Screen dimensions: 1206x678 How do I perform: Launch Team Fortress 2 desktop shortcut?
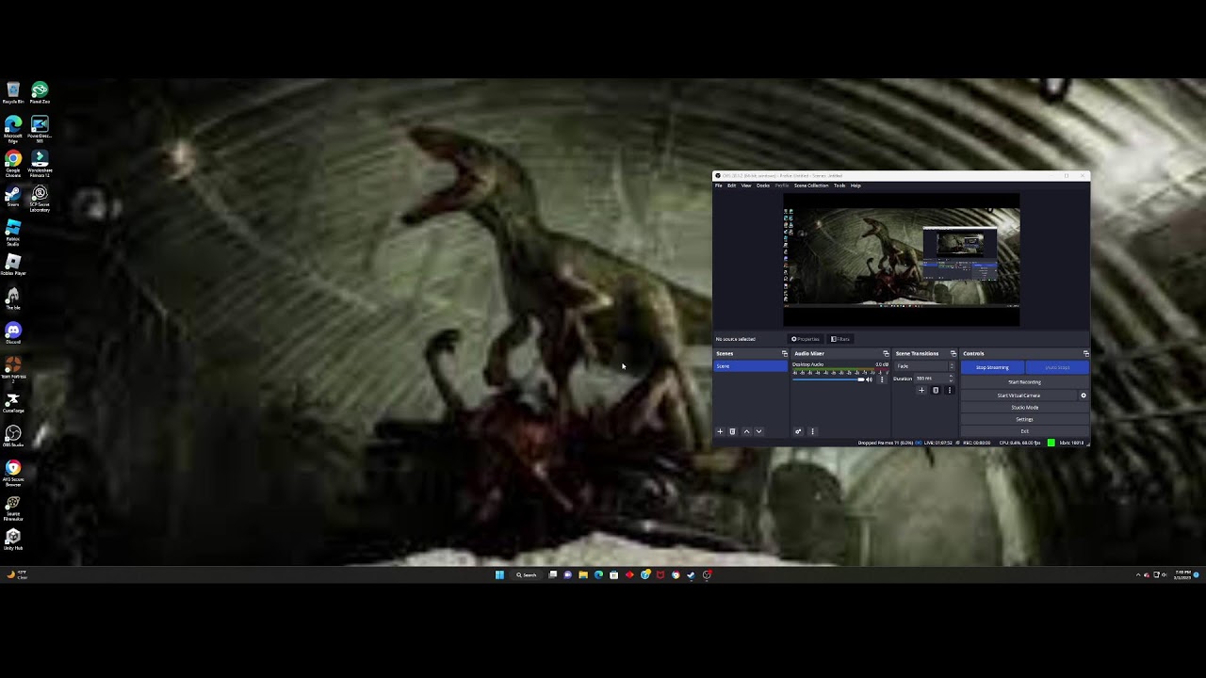[x=13, y=368]
